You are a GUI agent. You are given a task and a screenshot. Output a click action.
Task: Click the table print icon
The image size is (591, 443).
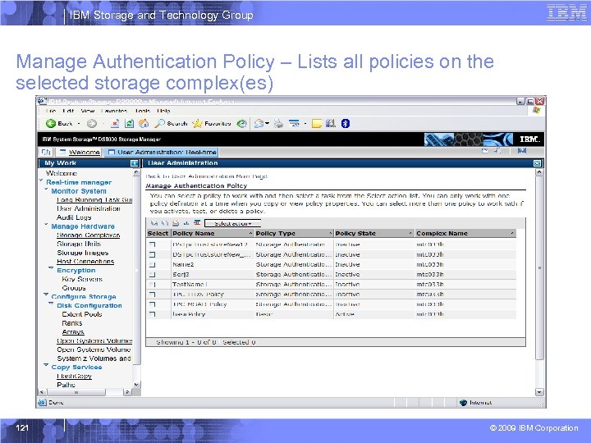176,223
